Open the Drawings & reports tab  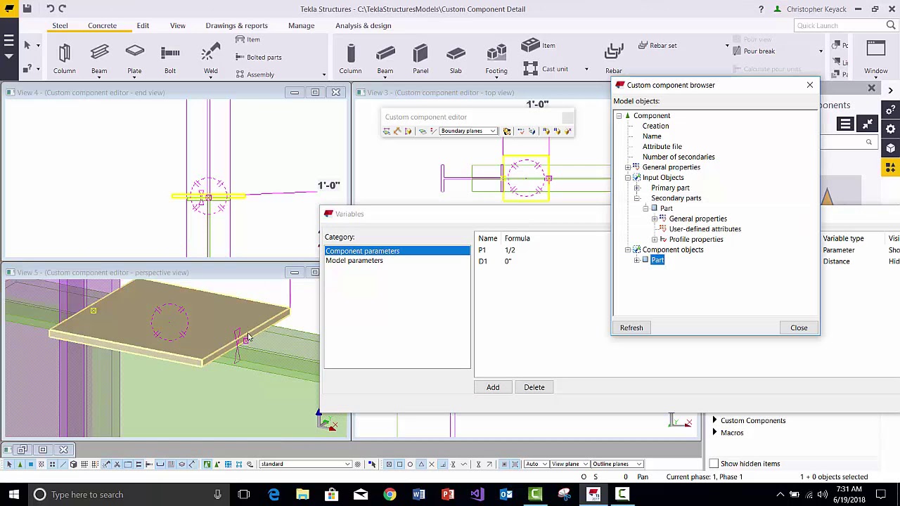point(236,25)
